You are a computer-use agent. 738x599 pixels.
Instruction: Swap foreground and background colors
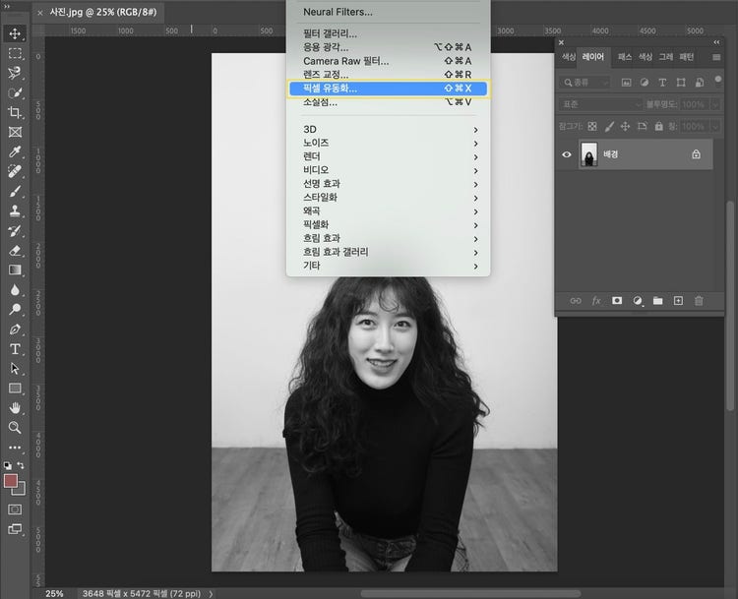click(21, 465)
